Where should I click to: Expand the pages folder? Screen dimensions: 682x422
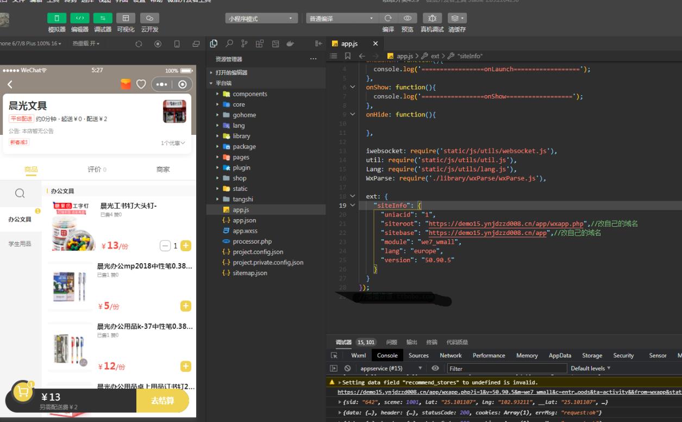pyautogui.click(x=241, y=157)
